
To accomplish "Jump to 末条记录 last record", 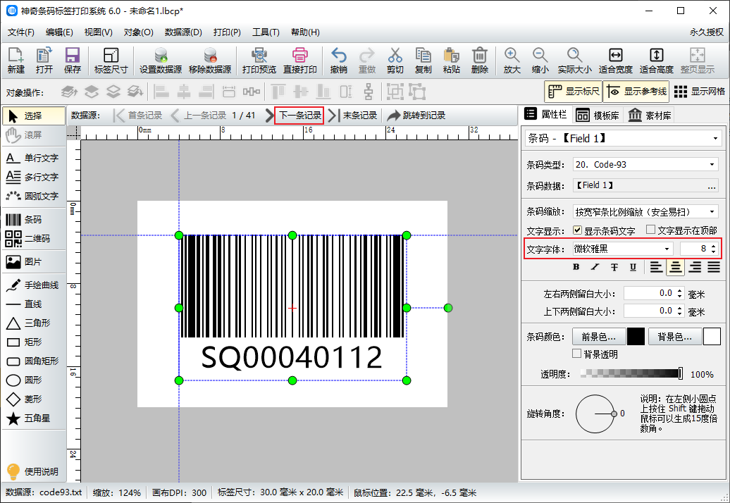I will point(352,116).
